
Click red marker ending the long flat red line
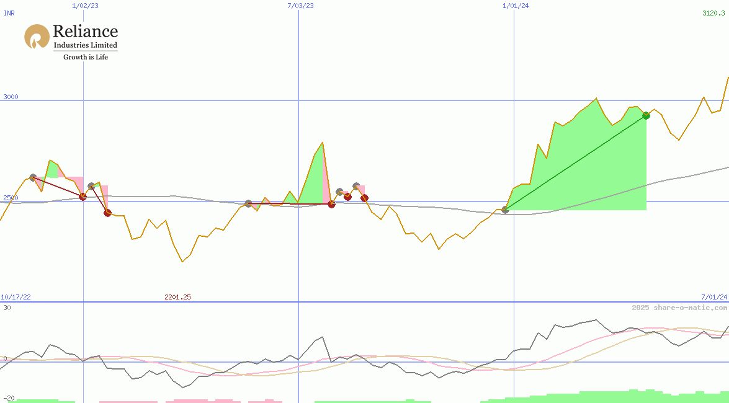(x=331, y=204)
